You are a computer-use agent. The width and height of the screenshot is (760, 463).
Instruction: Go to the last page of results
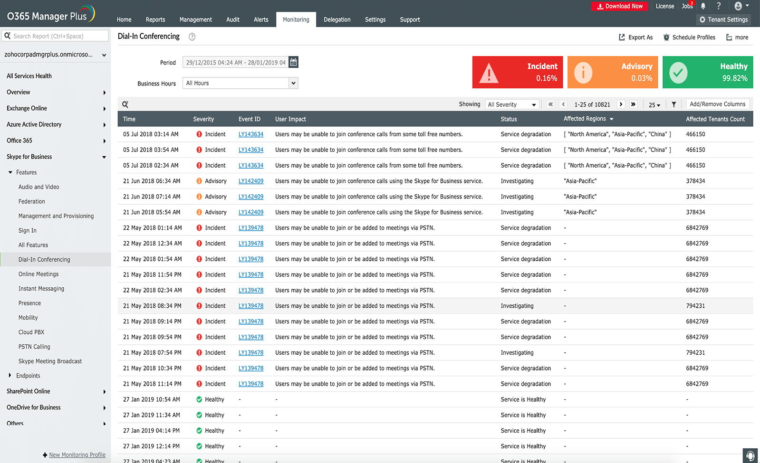[x=633, y=104]
